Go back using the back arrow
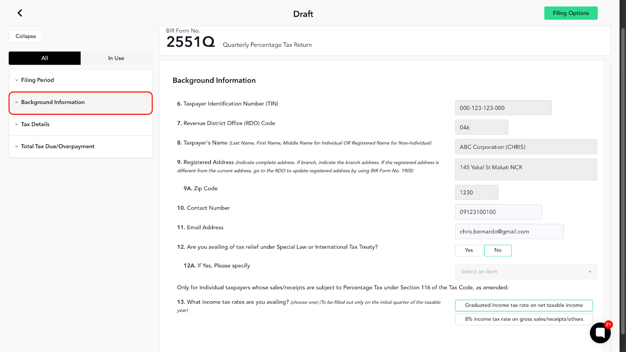The height and width of the screenshot is (352, 626). pos(20,13)
